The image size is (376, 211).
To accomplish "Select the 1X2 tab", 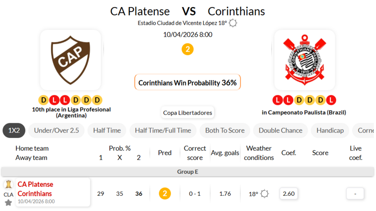I will point(14,130).
